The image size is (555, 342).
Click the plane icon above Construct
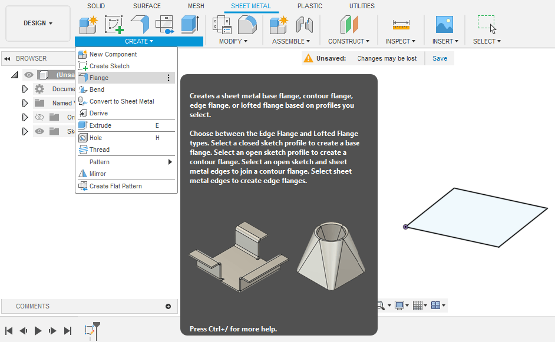click(x=349, y=25)
